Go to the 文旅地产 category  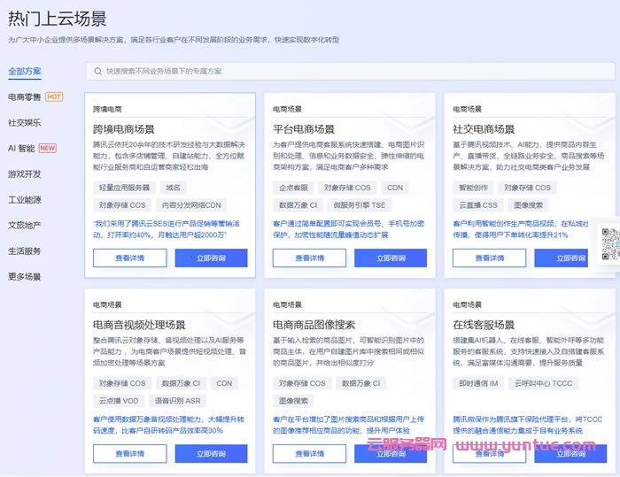(25, 225)
